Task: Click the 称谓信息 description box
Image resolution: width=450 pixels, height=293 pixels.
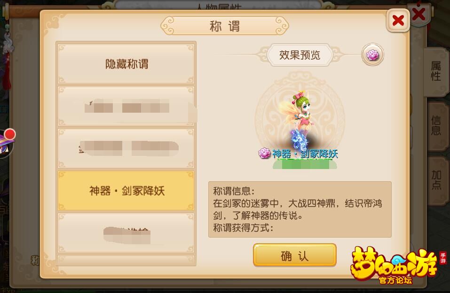Action: coord(300,209)
